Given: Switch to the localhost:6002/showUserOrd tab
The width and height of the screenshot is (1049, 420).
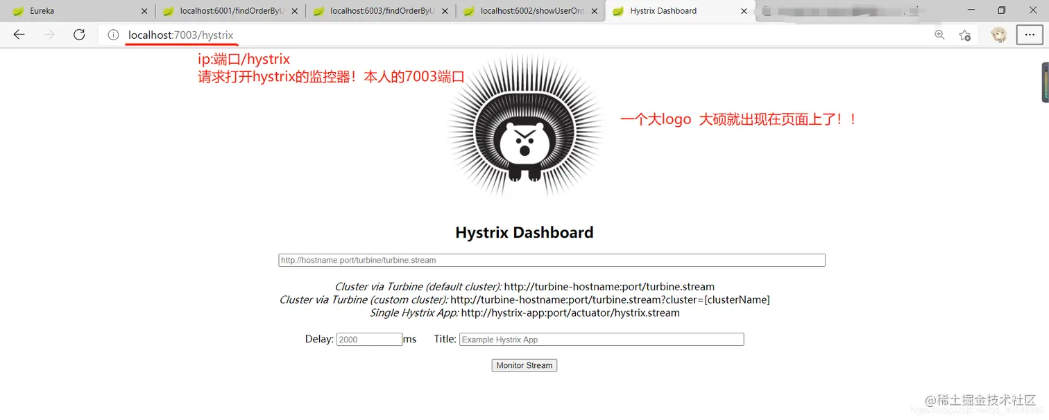Looking at the screenshot, I should point(530,11).
